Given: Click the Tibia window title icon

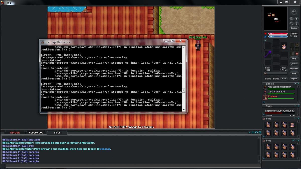Looking at the screenshot, I should [x=3, y=3].
